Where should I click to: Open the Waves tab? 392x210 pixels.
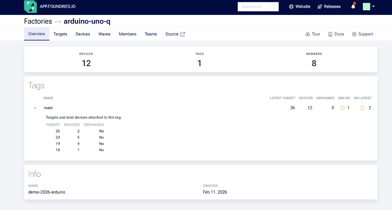(x=104, y=34)
